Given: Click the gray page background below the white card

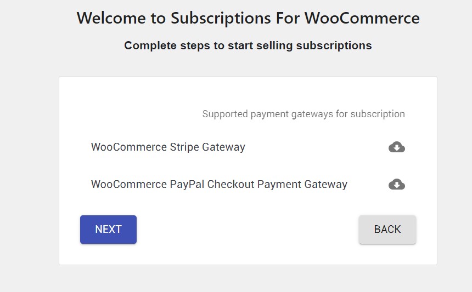Looking at the screenshot, I should [248, 279].
